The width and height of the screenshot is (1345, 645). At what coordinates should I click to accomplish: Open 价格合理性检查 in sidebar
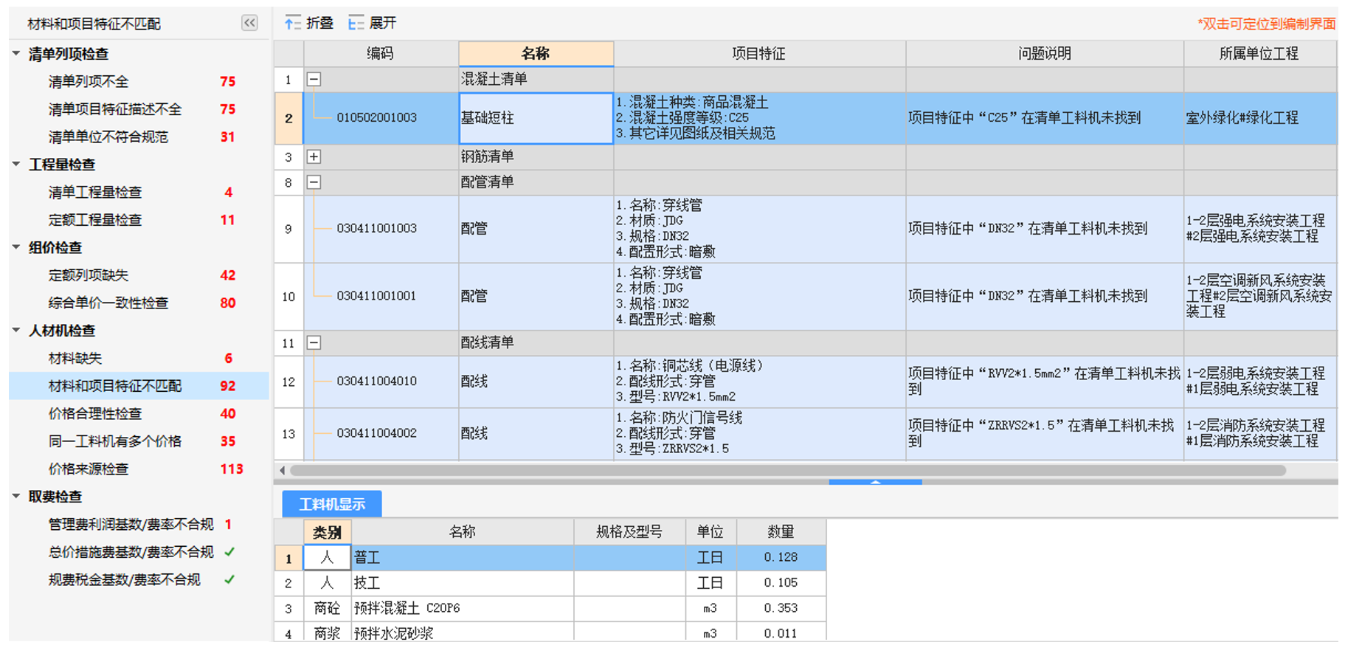[x=94, y=414]
